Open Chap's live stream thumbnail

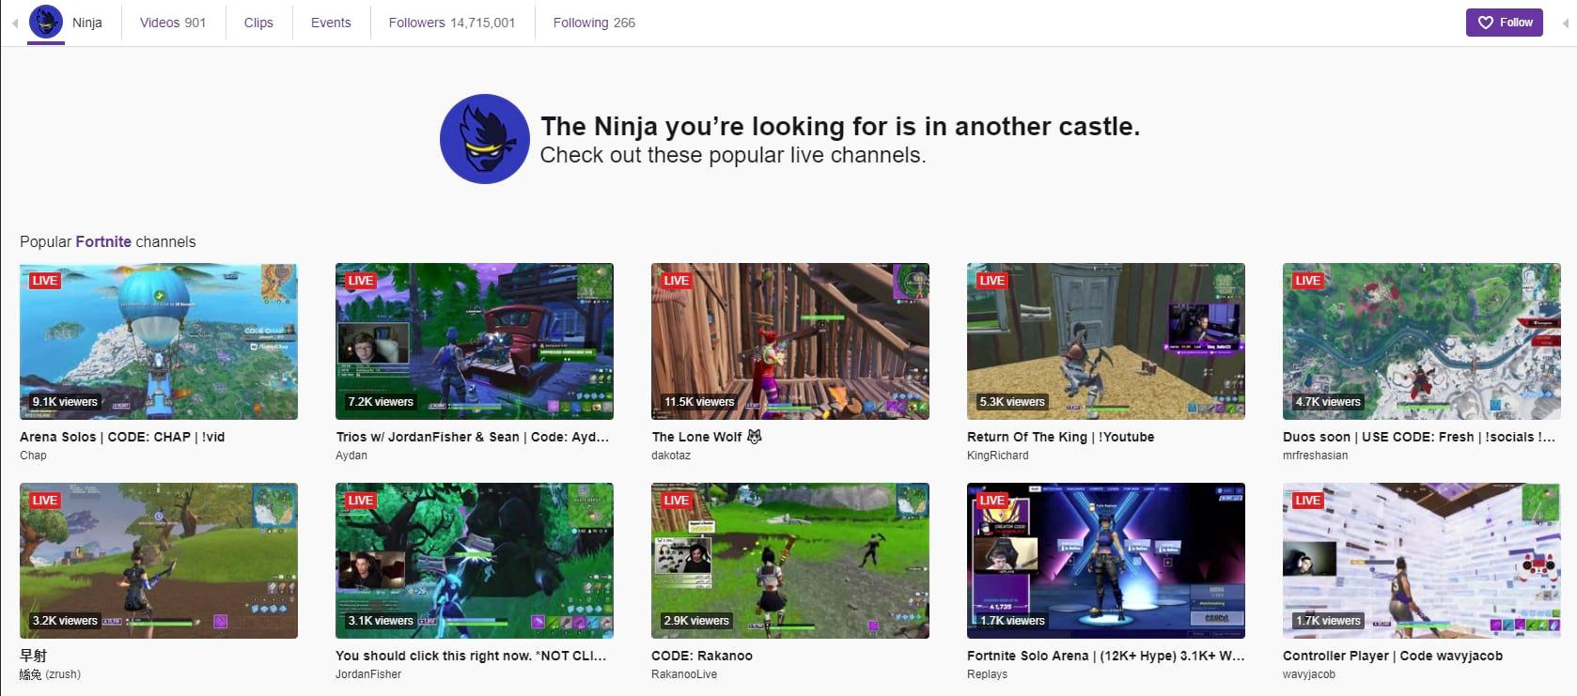point(159,341)
